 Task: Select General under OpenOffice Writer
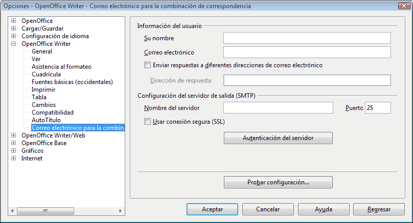[42, 51]
